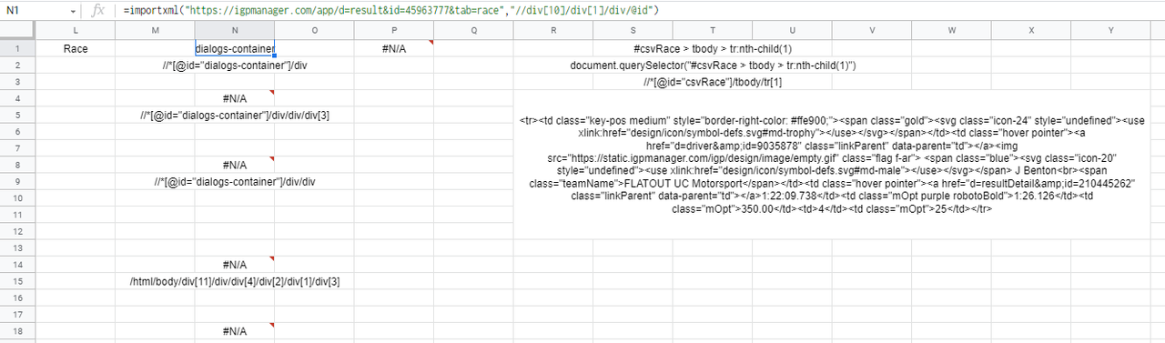Click the #N/A cell in row 14
Screen dimensions: 1165x343
coord(235,264)
